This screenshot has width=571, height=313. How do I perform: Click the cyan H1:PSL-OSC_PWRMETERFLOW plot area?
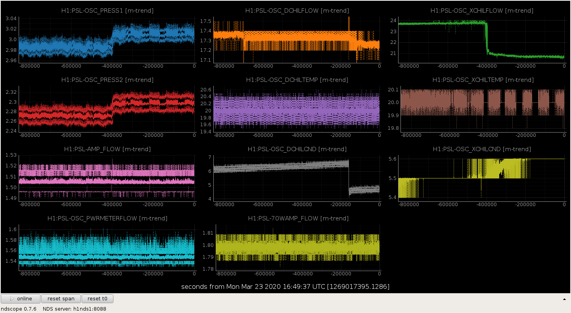[107, 247]
